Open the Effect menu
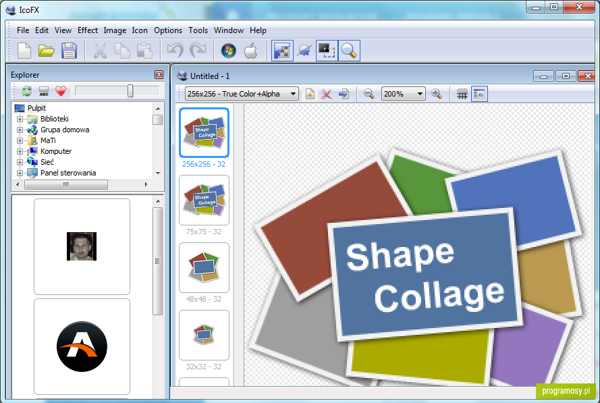The height and width of the screenshot is (403, 600). (88, 30)
